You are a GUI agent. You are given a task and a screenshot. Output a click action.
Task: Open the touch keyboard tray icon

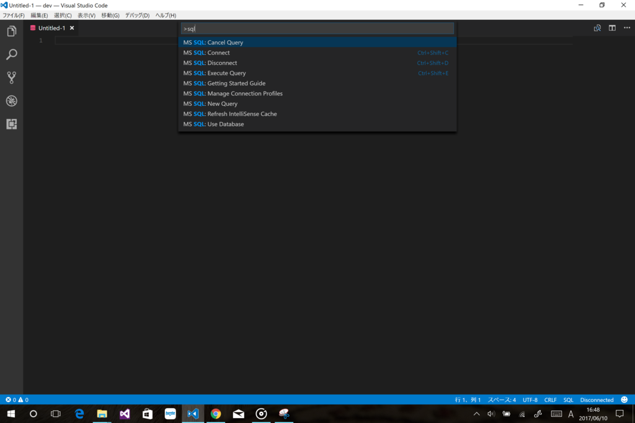click(556, 414)
